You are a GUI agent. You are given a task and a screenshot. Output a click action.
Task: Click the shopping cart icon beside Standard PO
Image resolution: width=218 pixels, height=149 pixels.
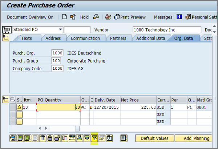7,29
